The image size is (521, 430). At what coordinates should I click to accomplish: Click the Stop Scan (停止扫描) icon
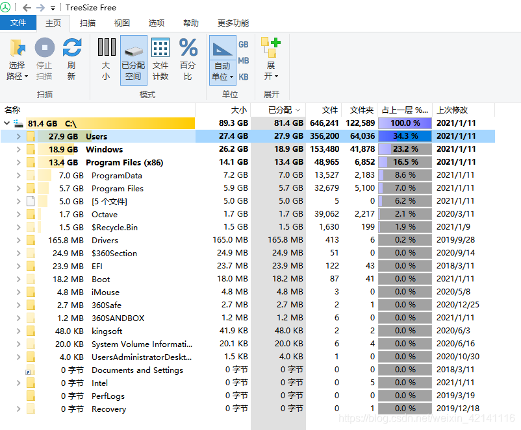coord(45,47)
